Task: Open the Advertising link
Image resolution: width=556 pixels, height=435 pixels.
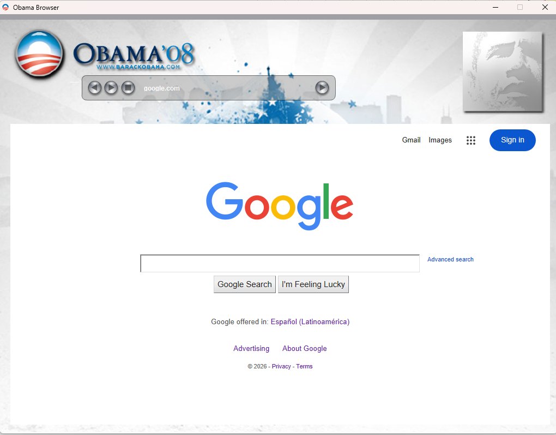Action: coord(251,348)
